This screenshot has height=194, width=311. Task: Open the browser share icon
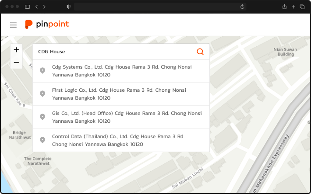(x=284, y=7)
